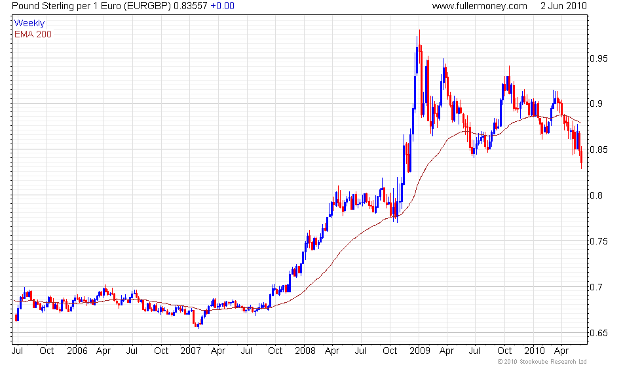Screen dimensions: 642x367
Task: Click the 2008 year label on time axis
Action: [x=305, y=351]
